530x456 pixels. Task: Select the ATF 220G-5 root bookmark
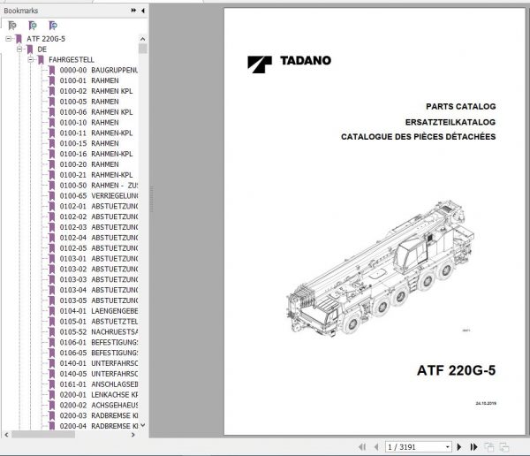point(46,39)
